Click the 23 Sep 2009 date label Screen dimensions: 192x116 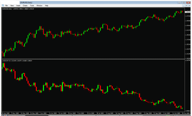pyautogui.click(x=158, y=113)
